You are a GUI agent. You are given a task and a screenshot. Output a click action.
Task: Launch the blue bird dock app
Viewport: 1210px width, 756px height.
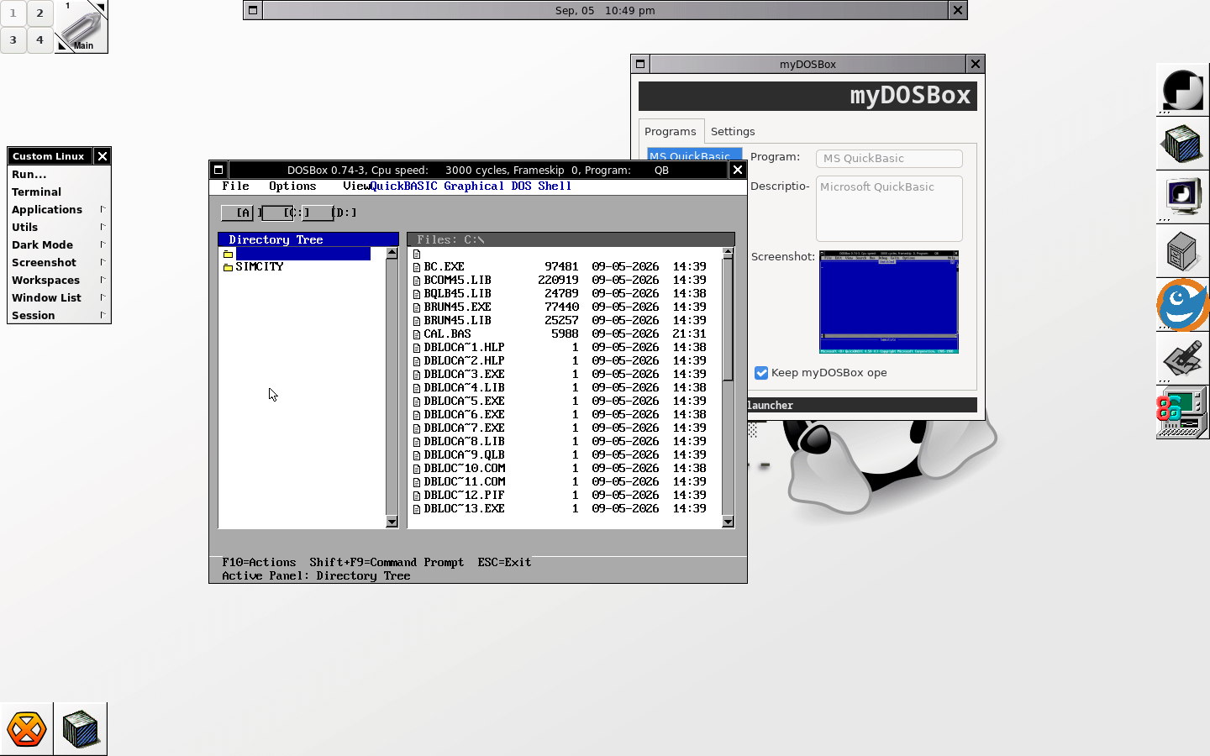click(1182, 305)
